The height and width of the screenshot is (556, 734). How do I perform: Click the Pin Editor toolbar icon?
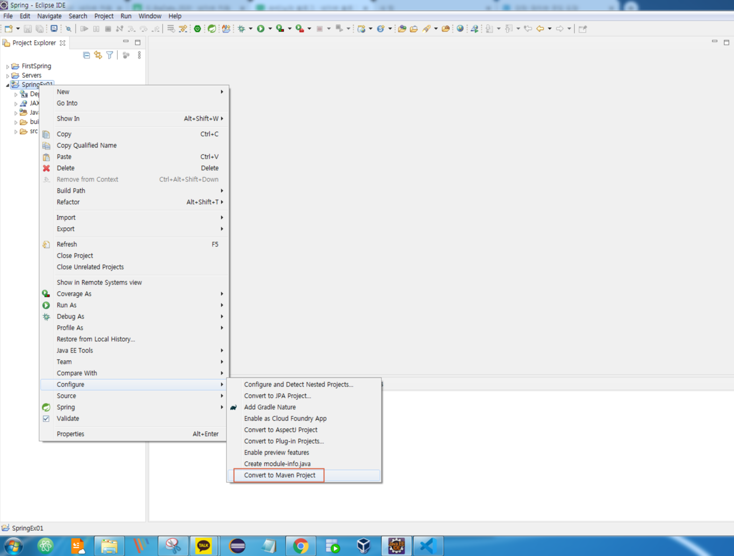(x=583, y=29)
